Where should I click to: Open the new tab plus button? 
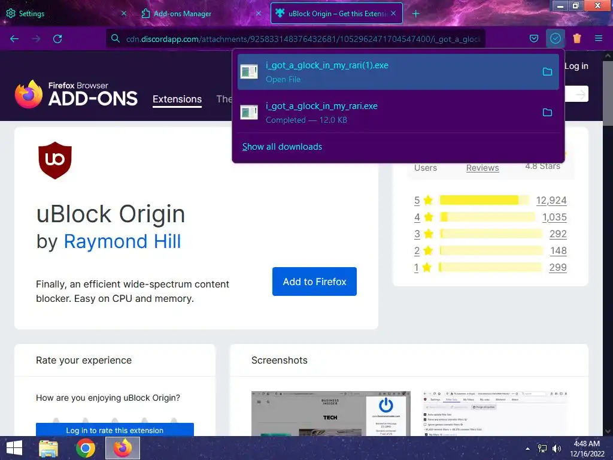[x=415, y=14]
